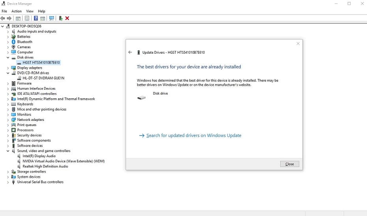The width and height of the screenshot is (367, 216).
Task: Expand the IDE ATA/ATAPI controllers node
Action: click(x=8, y=94)
